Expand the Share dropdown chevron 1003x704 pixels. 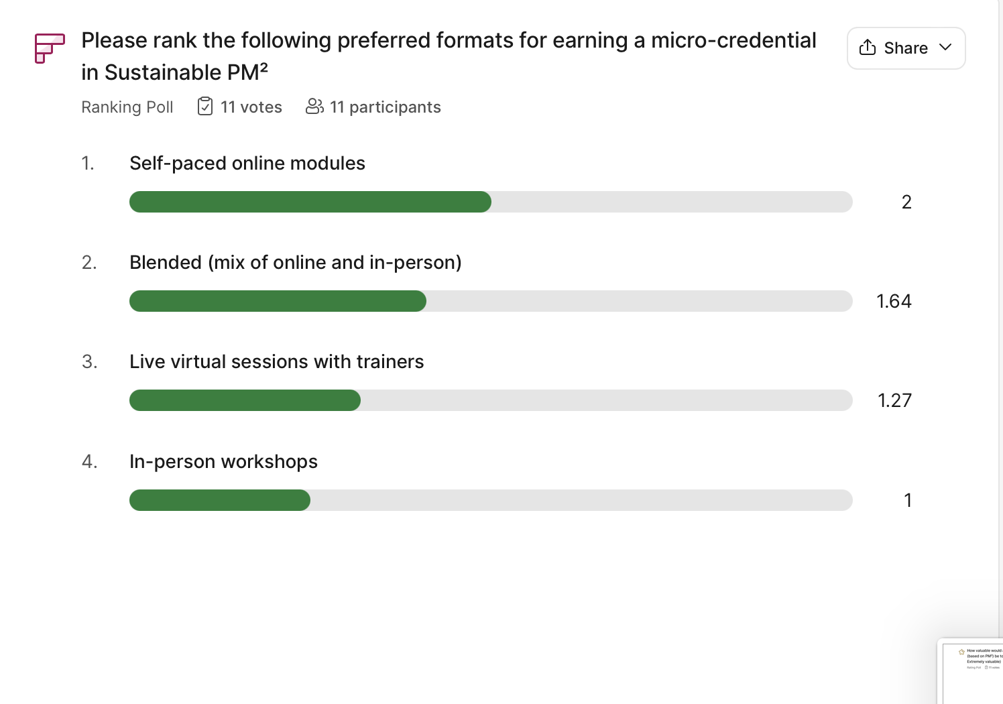click(945, 48)
